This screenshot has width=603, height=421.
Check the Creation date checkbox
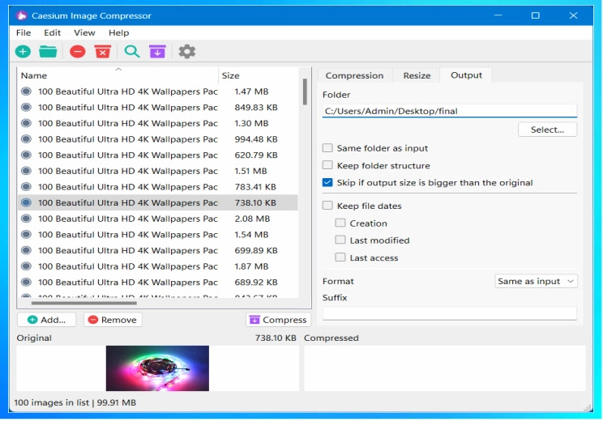340,223
